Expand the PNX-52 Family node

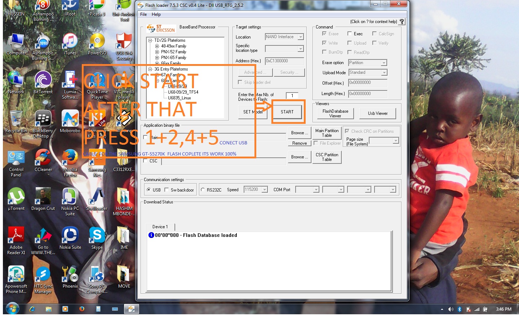157,52
